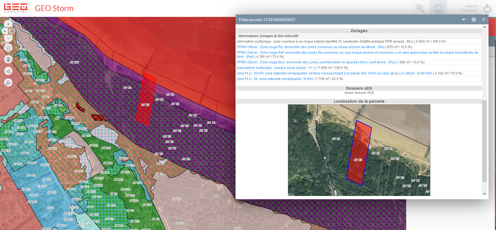Click the home extent map button

(x=8, y=48)
